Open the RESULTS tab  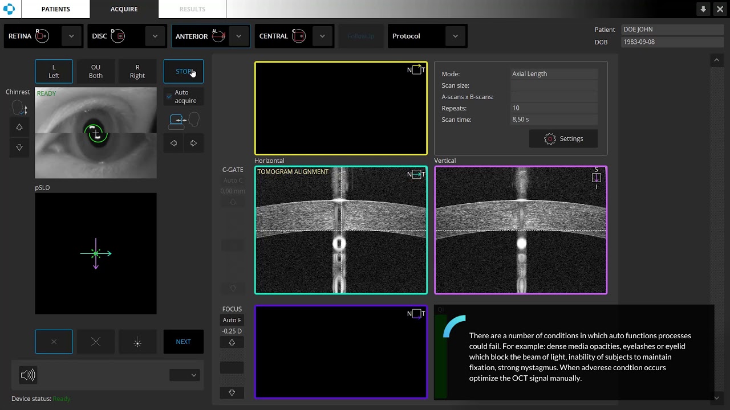pyautogui.click(x=192, y=9)
